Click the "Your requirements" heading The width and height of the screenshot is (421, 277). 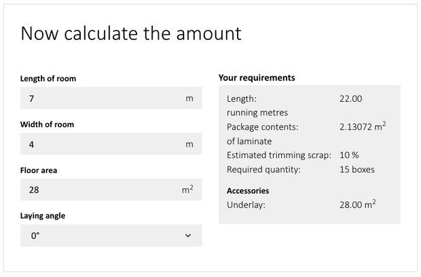pyautogui.click(x=257, y=77)
